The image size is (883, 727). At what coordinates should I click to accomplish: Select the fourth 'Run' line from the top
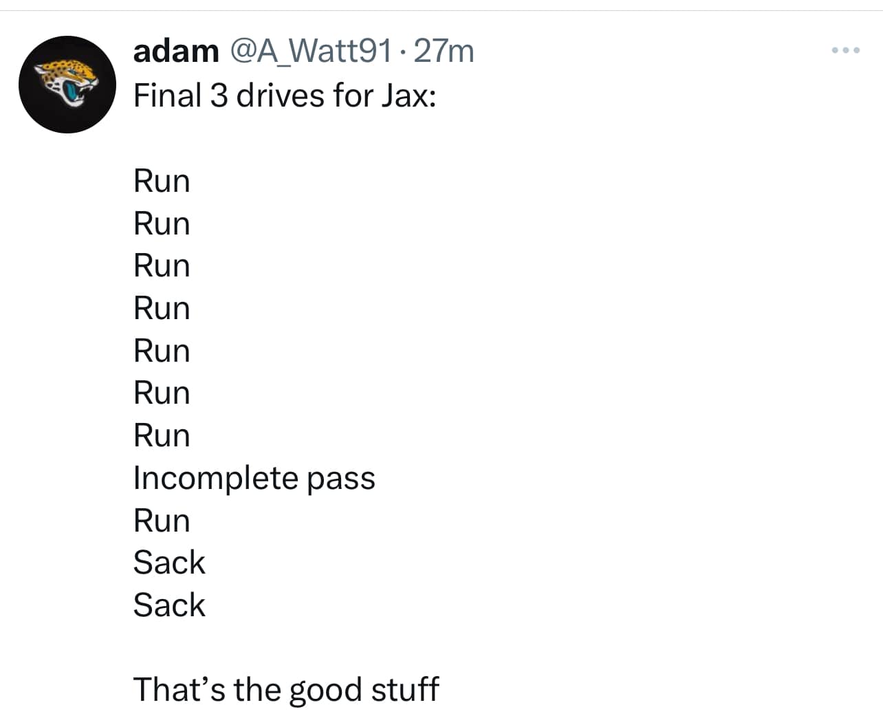point(162,309)
